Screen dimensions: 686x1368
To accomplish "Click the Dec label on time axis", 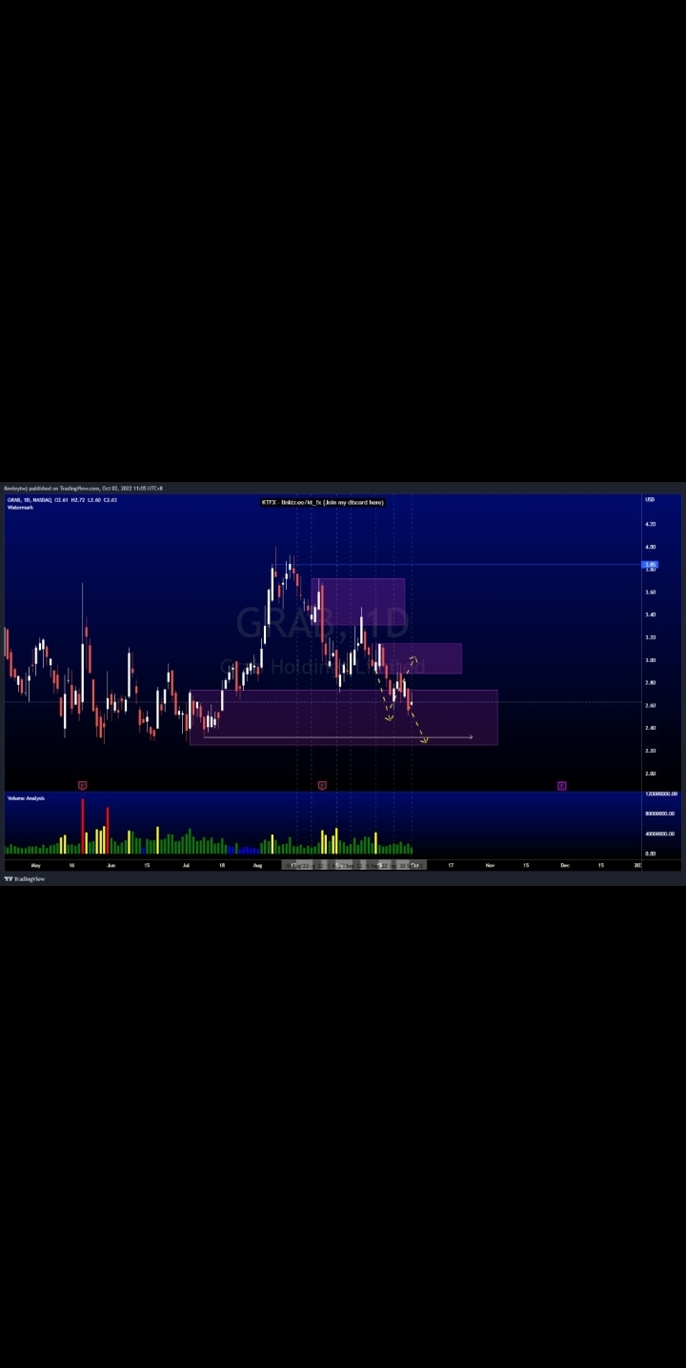I will pos(565,865).
